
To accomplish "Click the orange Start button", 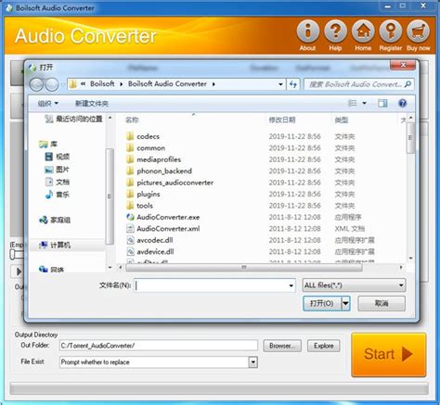I will pyautogui.click(x=389, y=355).
